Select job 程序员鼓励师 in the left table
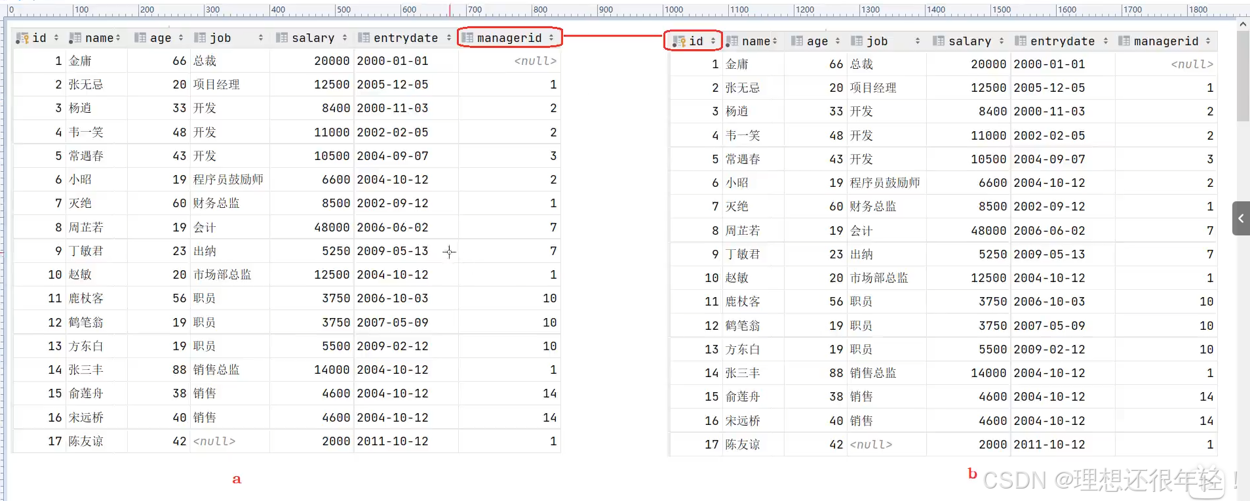This screenshot has width=1250, height=501. 228,180
